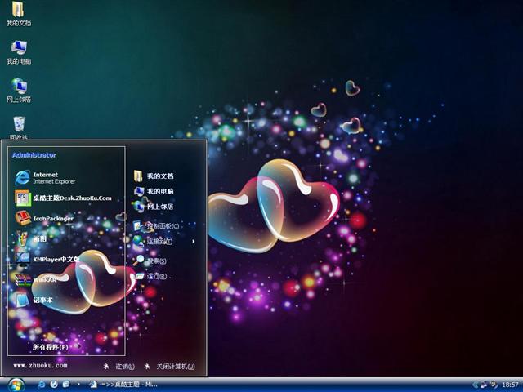Select 搜索(S) in the Start menu
Screen dimensions: 523x392
155,261
